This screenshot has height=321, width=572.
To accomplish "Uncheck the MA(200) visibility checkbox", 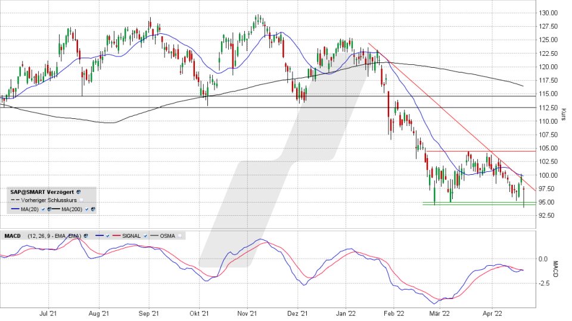I will 86,209.
